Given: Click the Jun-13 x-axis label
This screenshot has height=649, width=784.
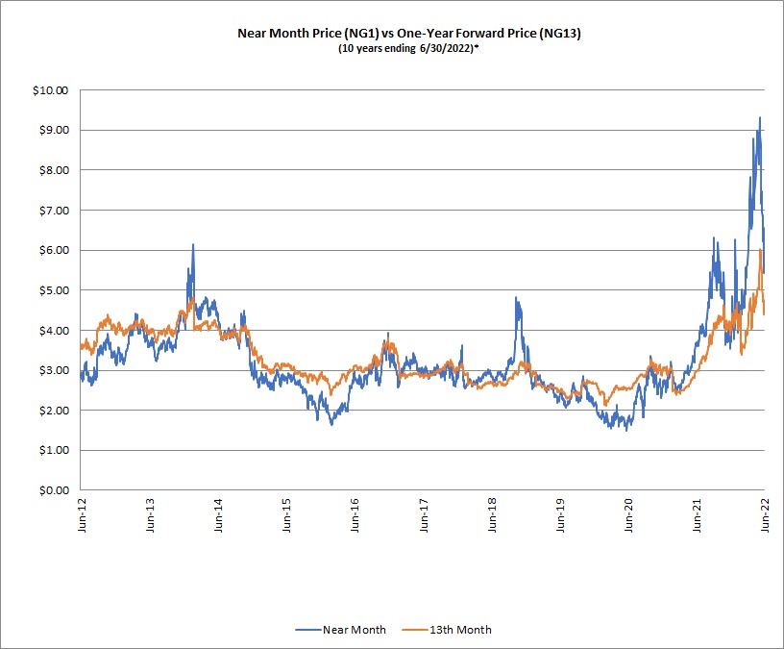Looking at the screenshot, I should (x=150, y=515).
